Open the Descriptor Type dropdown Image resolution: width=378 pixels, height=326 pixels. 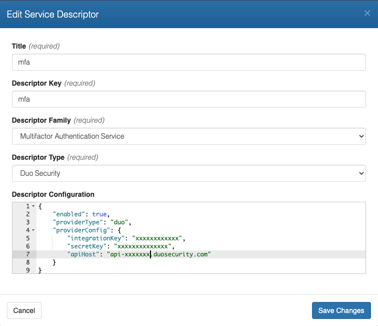click(x=188, y=173)
